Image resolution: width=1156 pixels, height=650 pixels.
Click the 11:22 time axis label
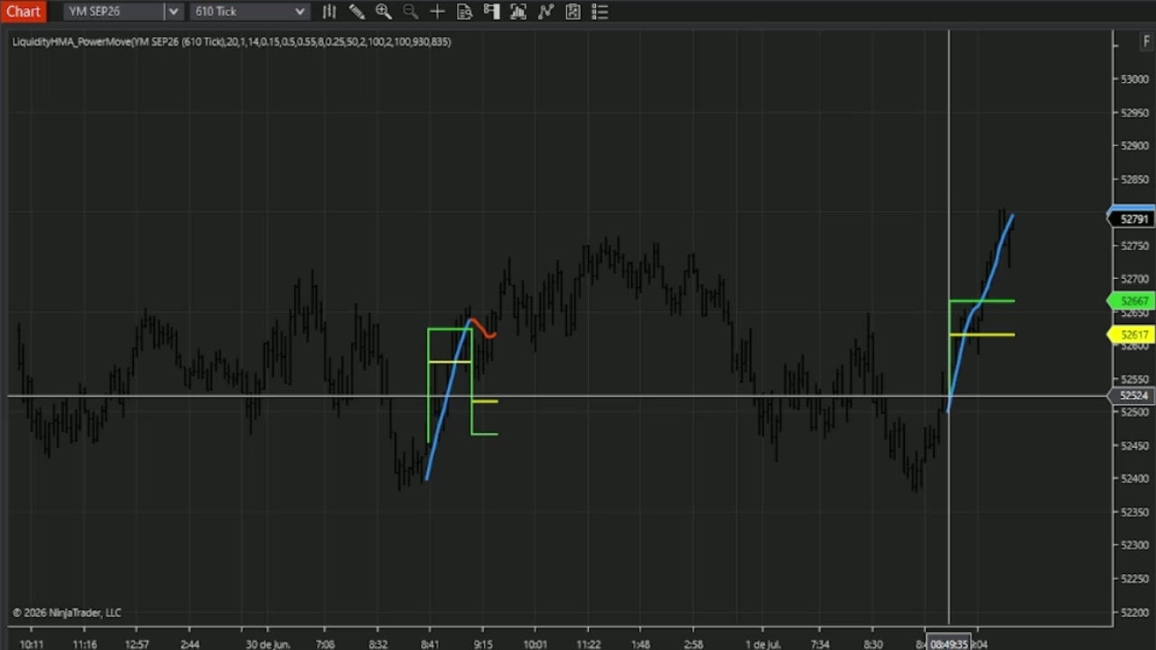coord(589,644)
